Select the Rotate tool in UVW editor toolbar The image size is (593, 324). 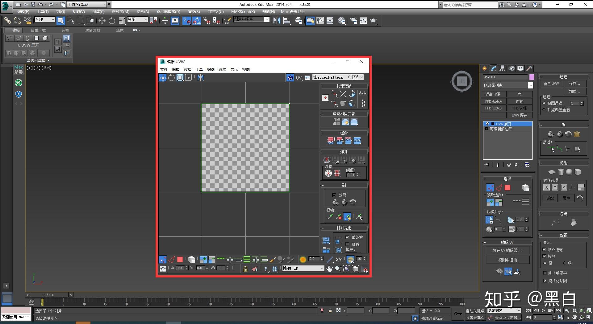point(171,78)
